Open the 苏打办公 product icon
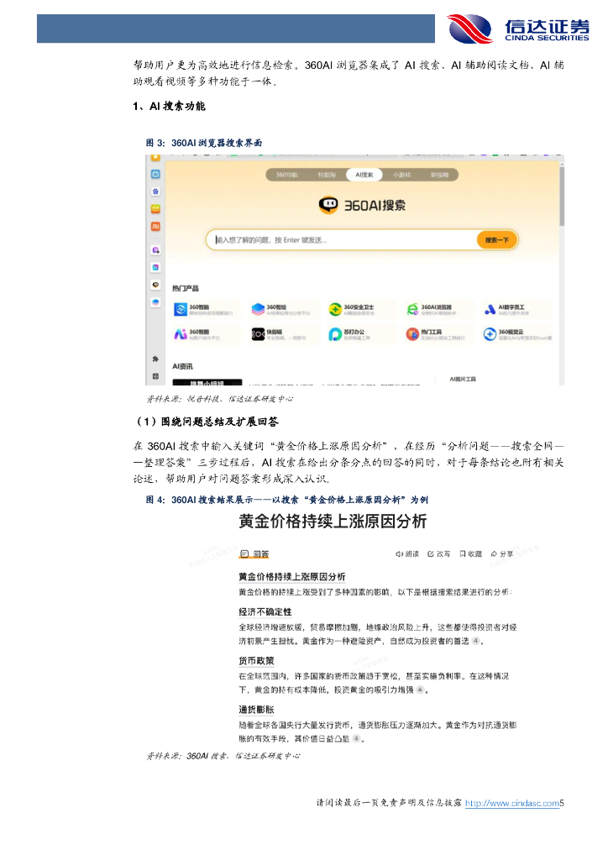This screenshot has height=860, width=608. (x=335, y=334)
